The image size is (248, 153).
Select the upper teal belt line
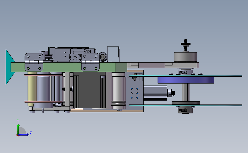186,76
